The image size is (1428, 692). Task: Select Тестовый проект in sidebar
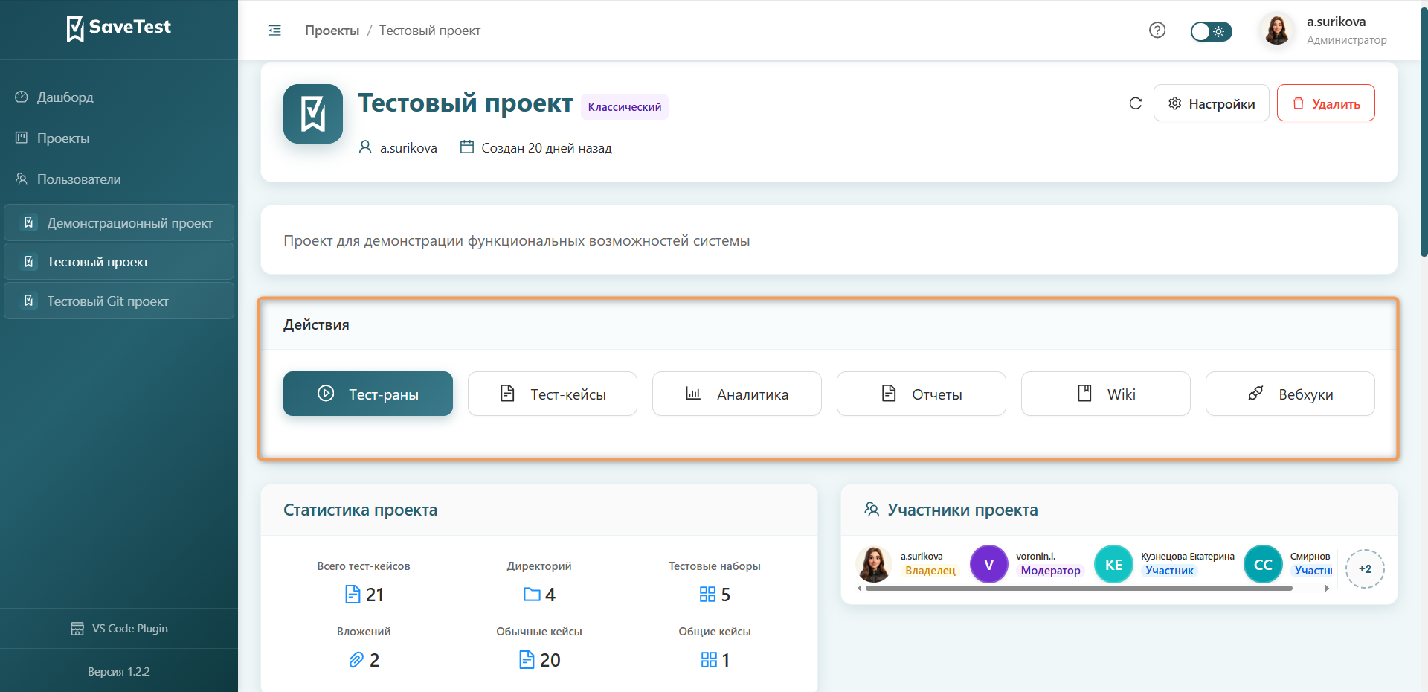pyautogui.click(x=119, y=262)
